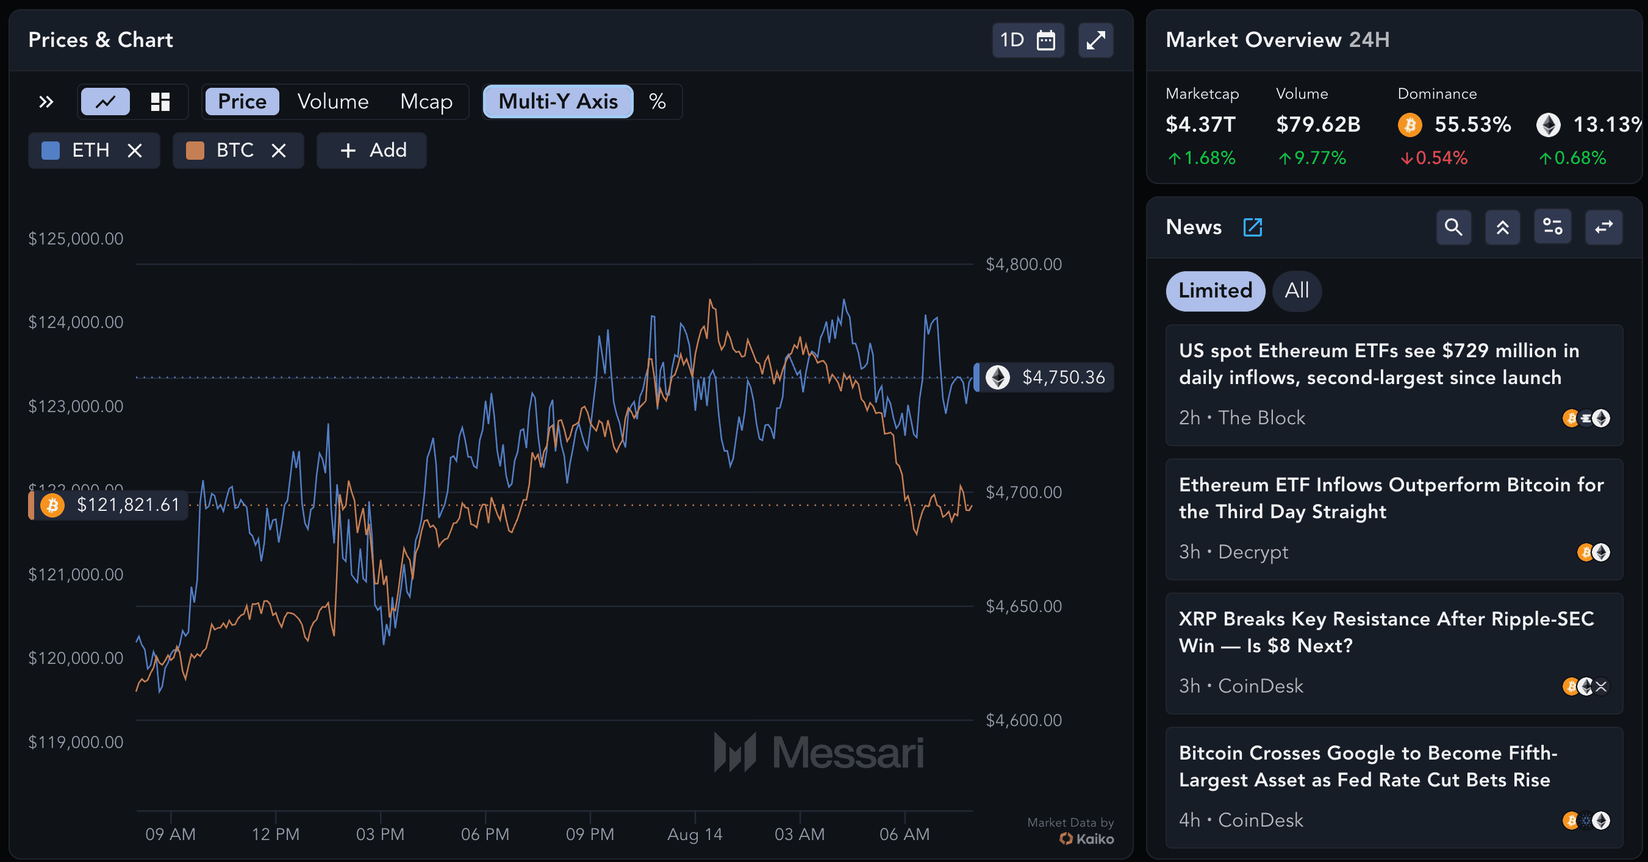
Task: Collapse the News panel with double chevron
Action: [1503, 227]
